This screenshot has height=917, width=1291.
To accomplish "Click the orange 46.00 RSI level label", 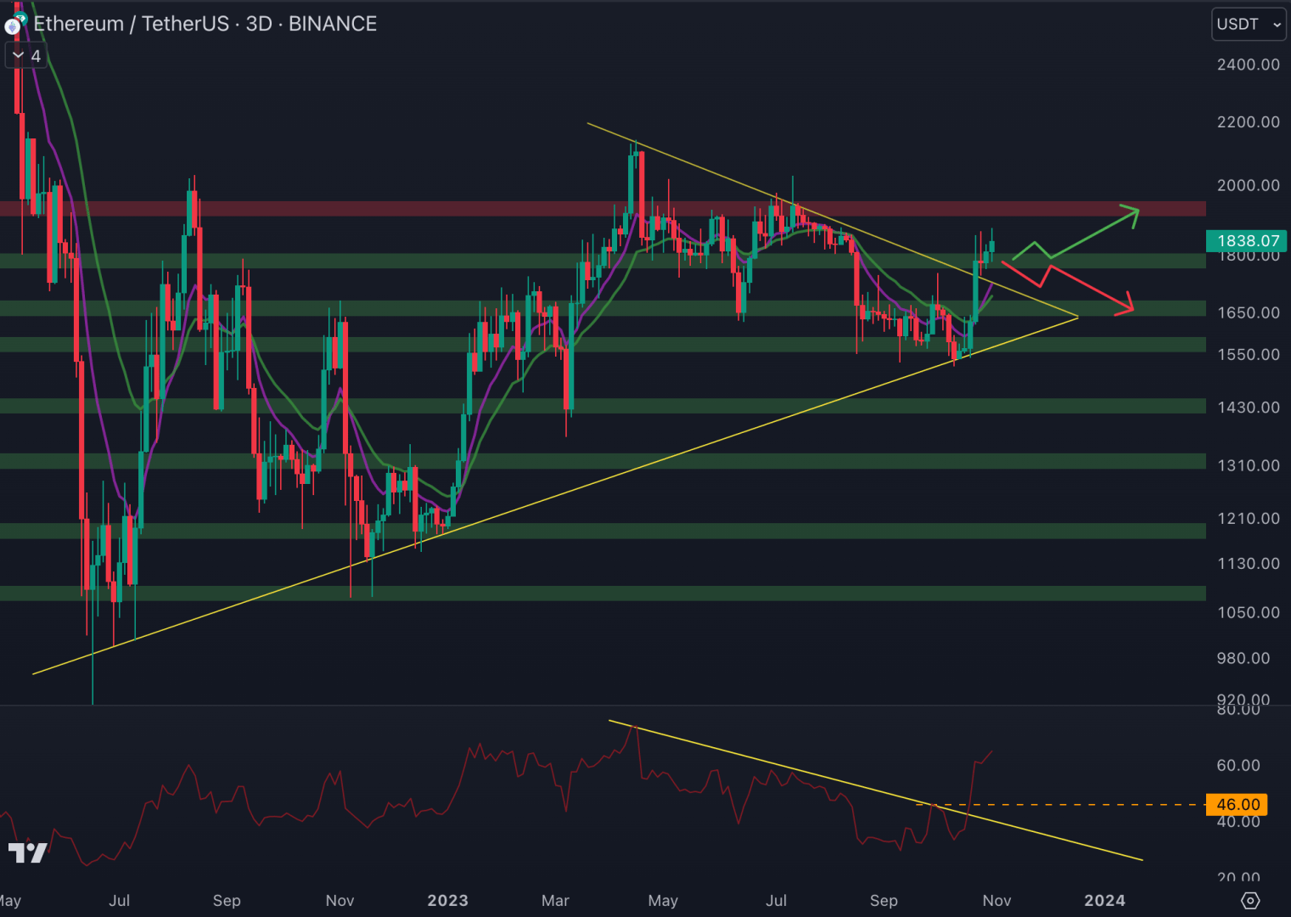I will click(1237, 804).
